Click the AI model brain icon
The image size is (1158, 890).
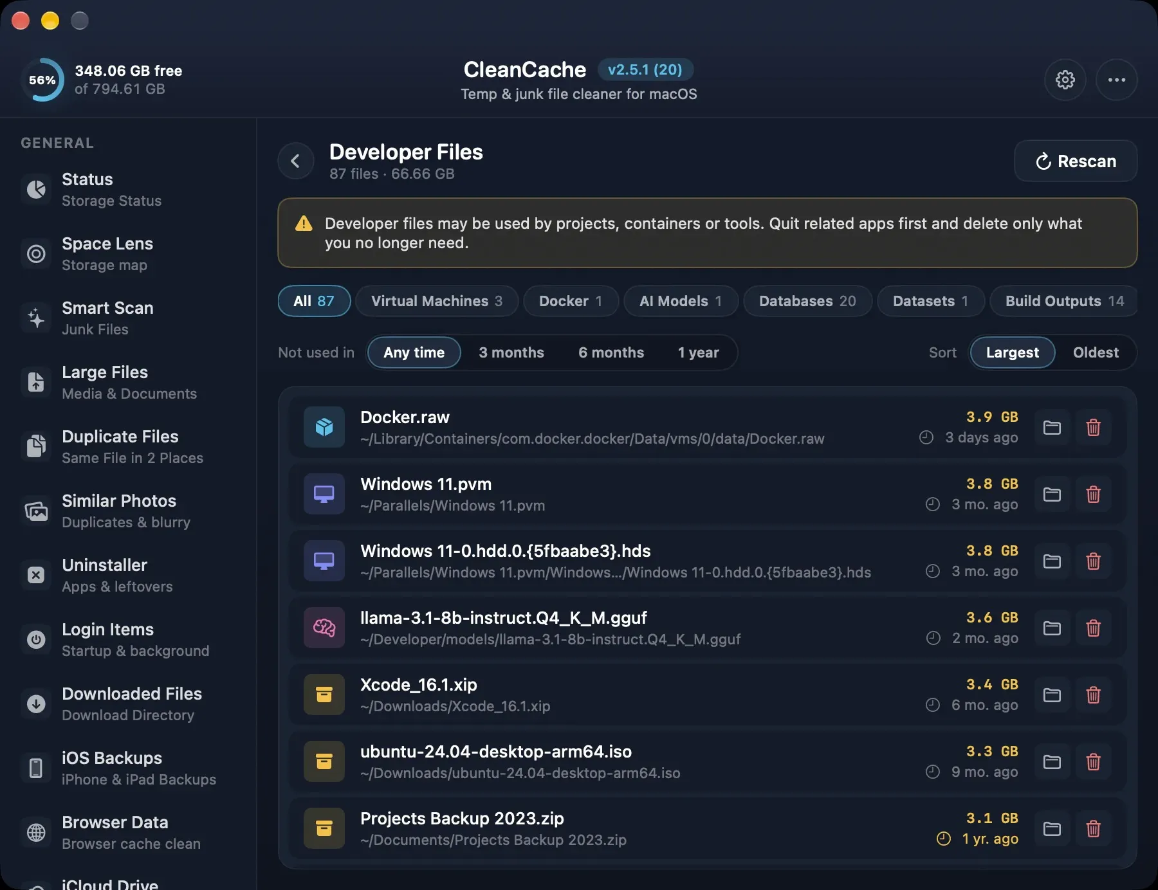coord(324,628)
